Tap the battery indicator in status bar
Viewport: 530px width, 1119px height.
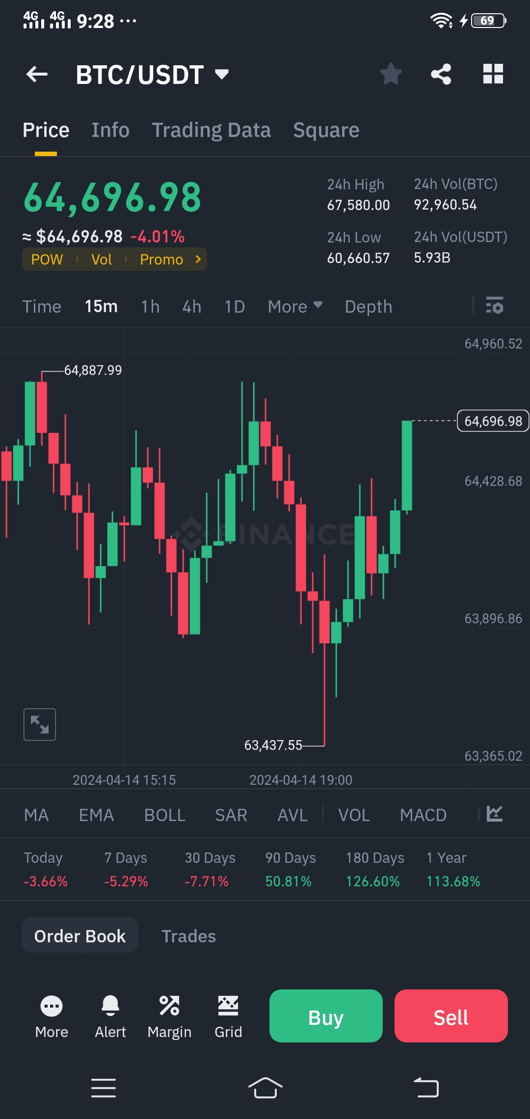489,21
